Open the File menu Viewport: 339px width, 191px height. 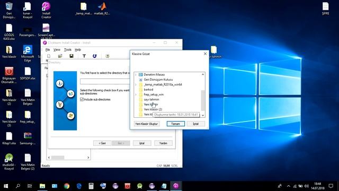click(x=48, y=50)
